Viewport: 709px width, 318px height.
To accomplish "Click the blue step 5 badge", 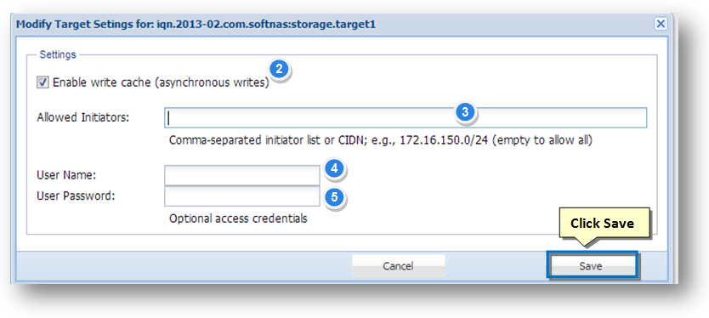I will (x=334, y=197).
